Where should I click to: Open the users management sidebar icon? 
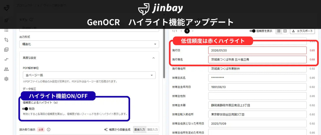point(6,69)
